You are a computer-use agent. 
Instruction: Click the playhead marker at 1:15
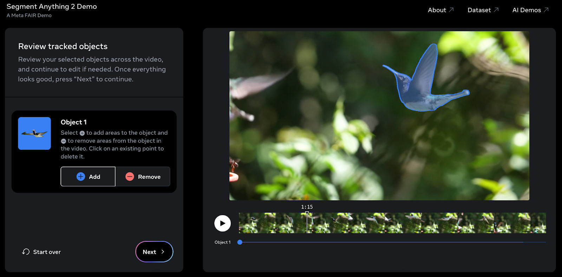[307, 213]
